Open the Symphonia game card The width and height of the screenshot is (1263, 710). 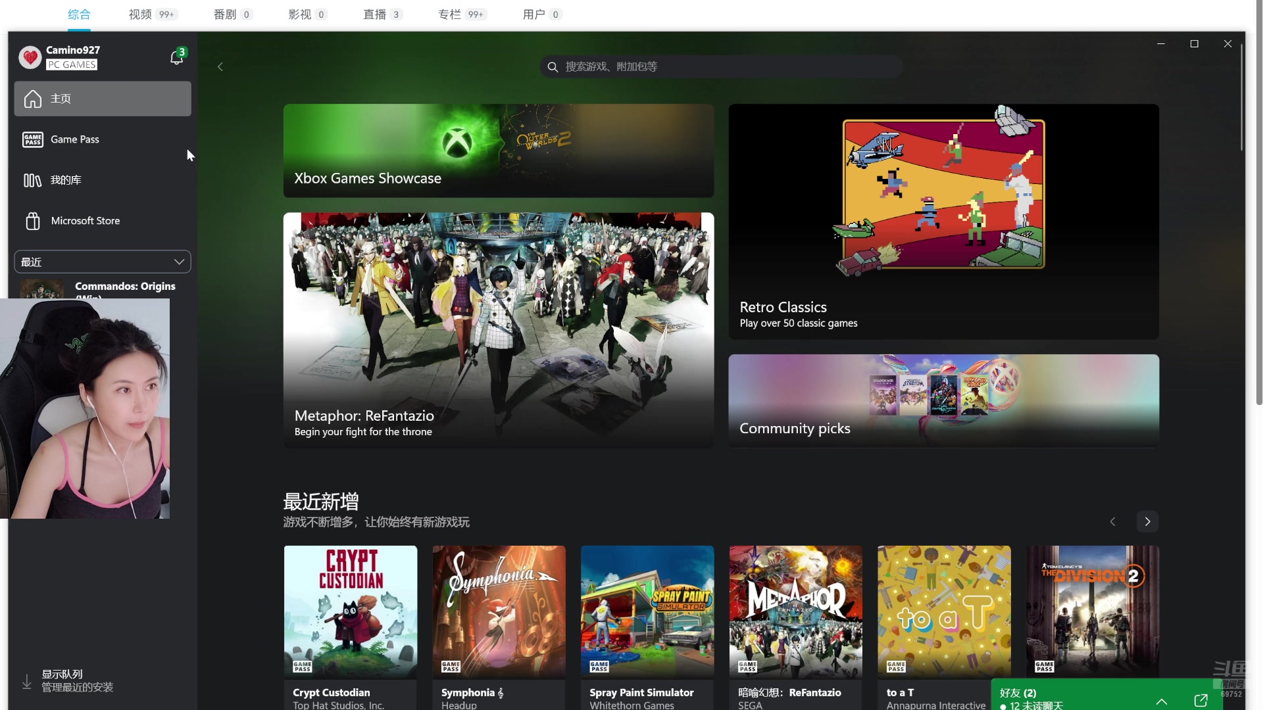tap(499, 627)
